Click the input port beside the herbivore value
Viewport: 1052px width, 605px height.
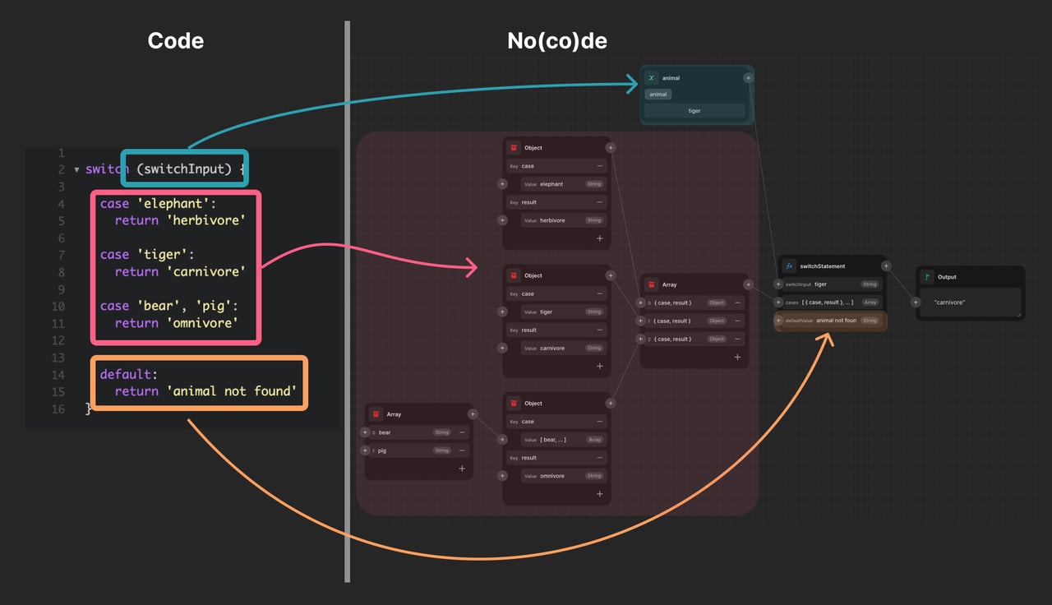tap(502, 220)
